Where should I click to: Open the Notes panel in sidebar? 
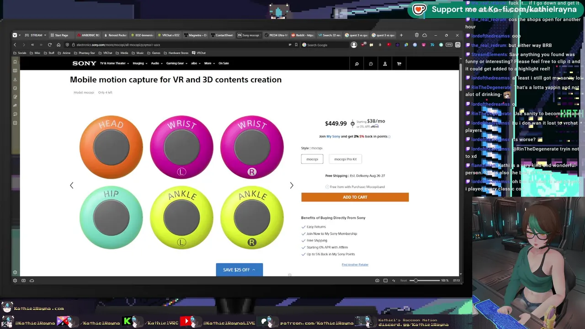(15, 97)
